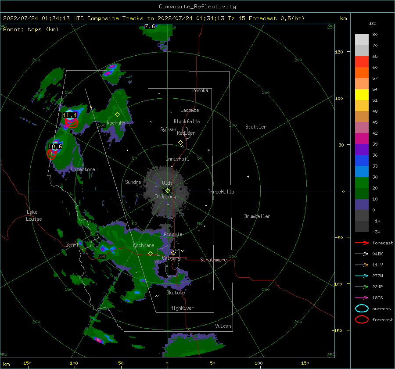Select the Ponoka city label
The width and height of the screenshot is (395, 369).
(200, 90)
